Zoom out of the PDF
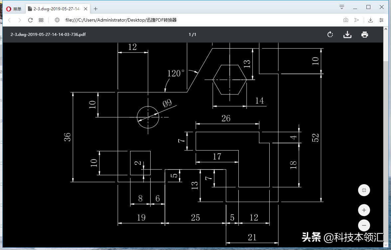The height and width of the screenshot is (250, 391). coord(364,226)
